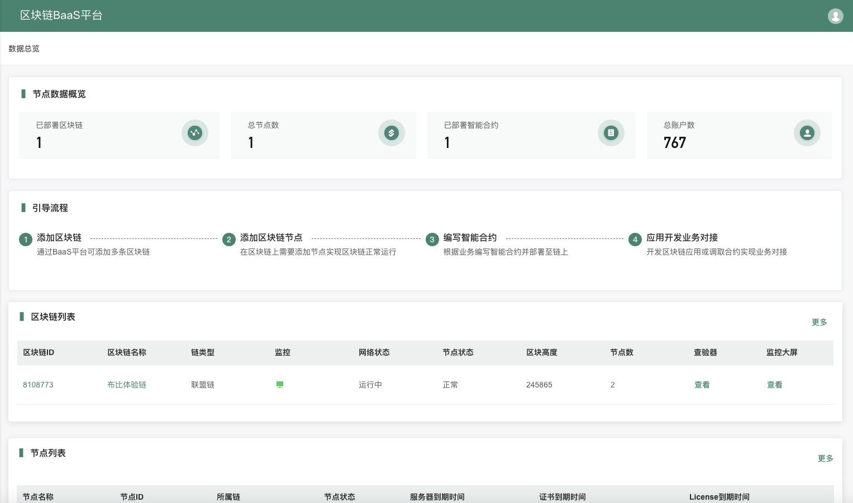Click the 节点数据概览 section heading

[59, 94]
